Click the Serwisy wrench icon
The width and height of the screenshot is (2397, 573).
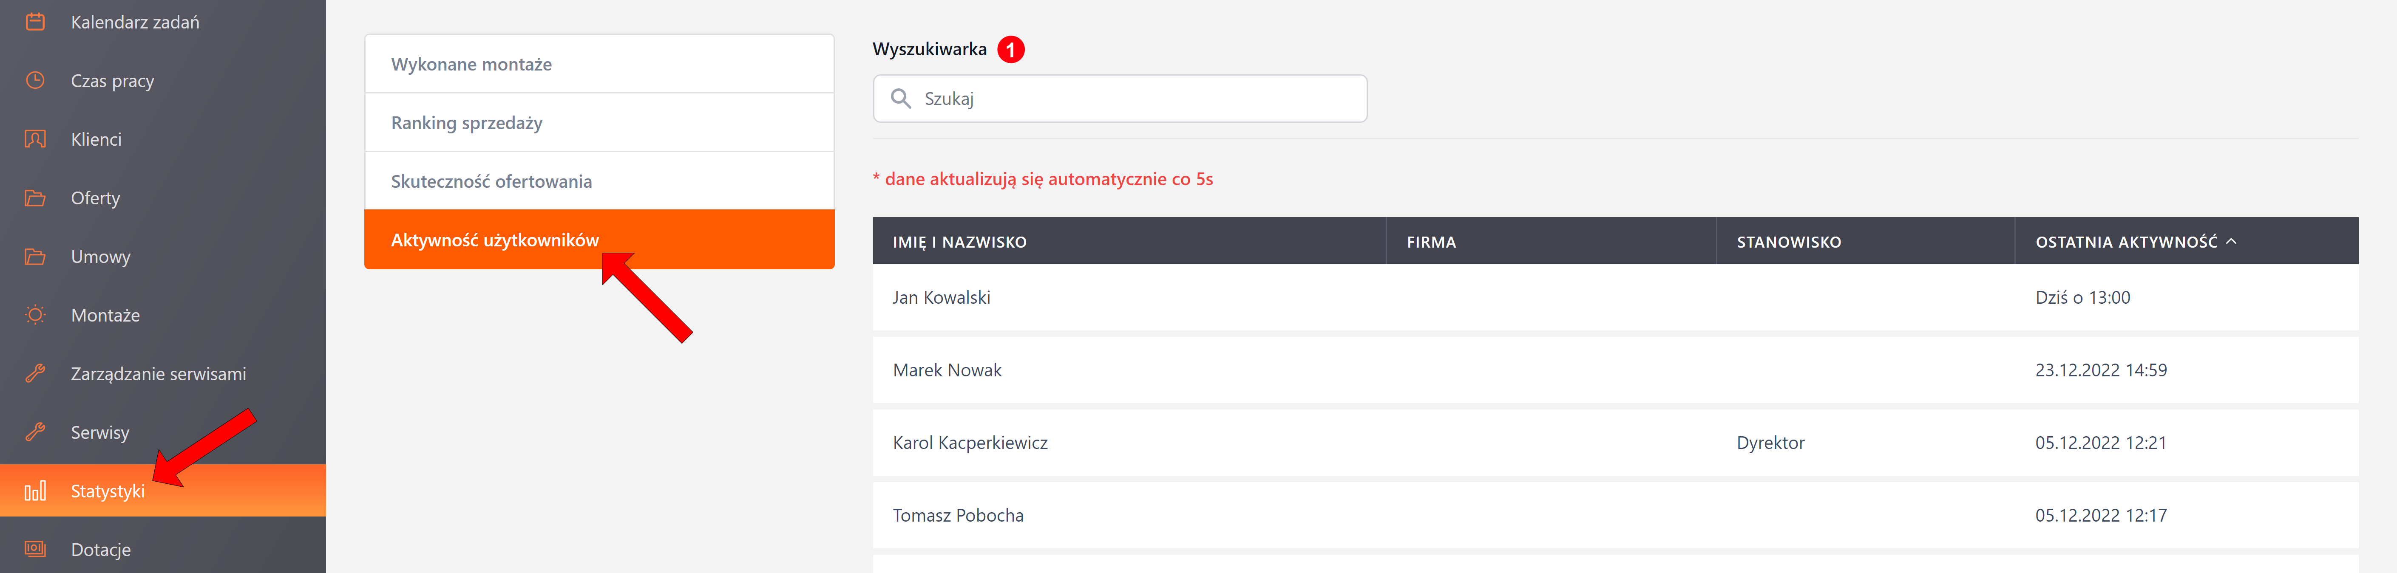click(x=35, y=432)
